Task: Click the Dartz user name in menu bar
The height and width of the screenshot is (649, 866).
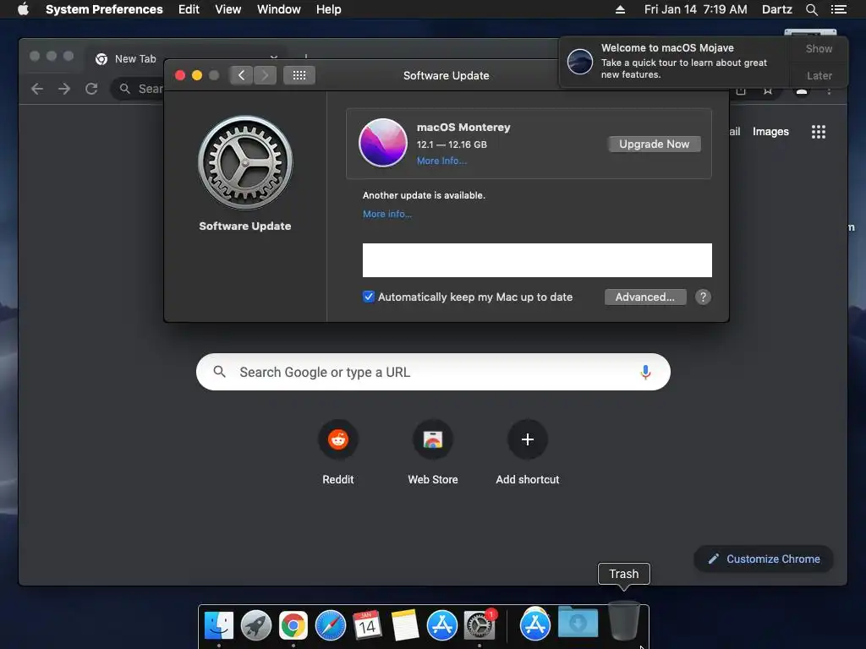Action: [776, 9]
